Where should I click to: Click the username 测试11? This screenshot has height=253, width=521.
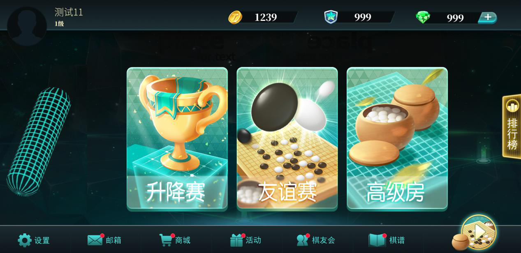(69, 12)
